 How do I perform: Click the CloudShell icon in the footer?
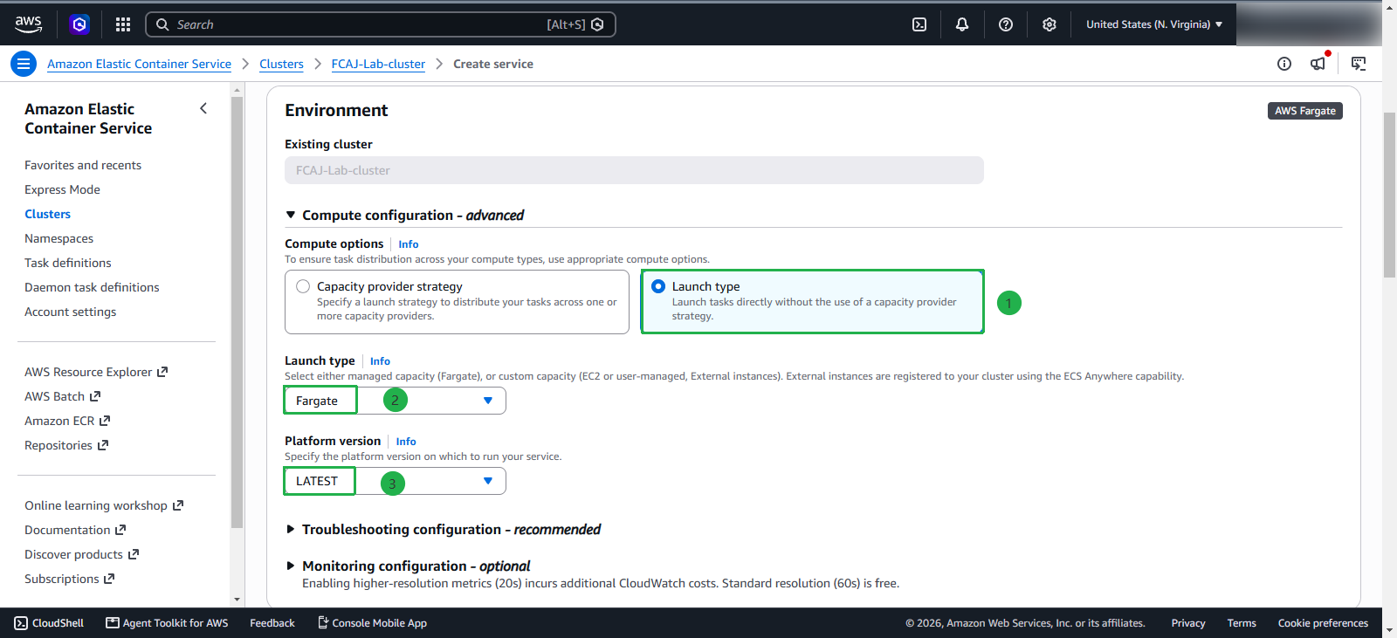coord(21,623)
